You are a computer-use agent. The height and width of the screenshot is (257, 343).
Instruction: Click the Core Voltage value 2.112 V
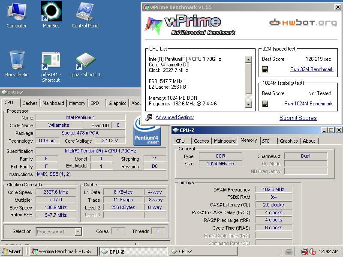click(x=110, y=140)
